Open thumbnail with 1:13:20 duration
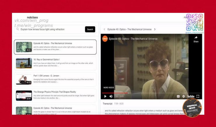The height and width of the screenshot is (127, 216). (24, 63)
